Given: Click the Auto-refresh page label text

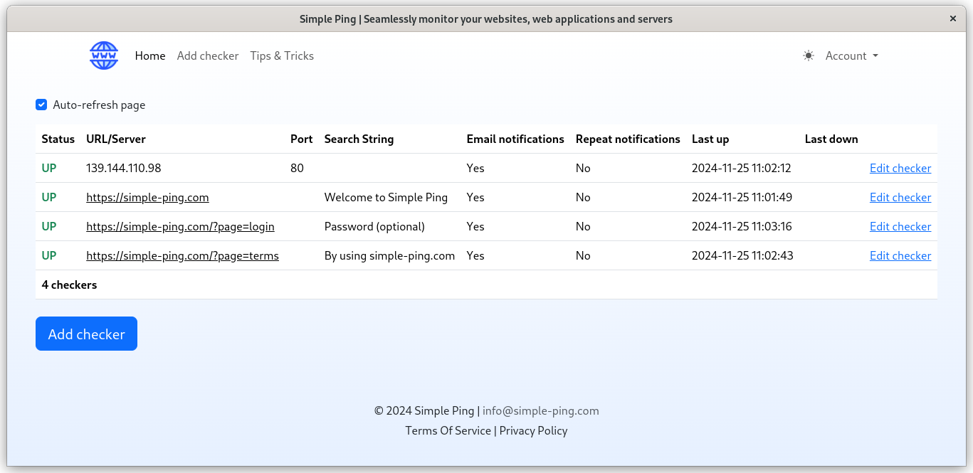Looking at the screenshot, I should [99, 105].
